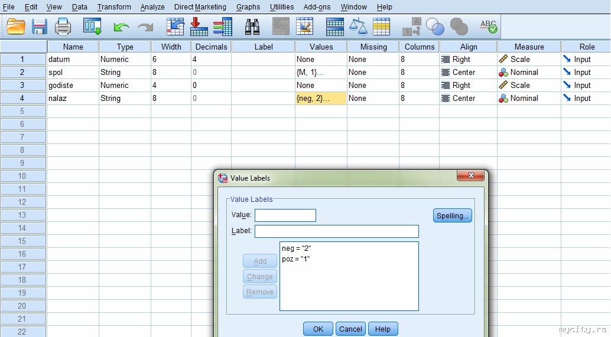Insert cases toolbar icon
The width and height of the screenshot is (611, 337).
click(x=281, y=27)
